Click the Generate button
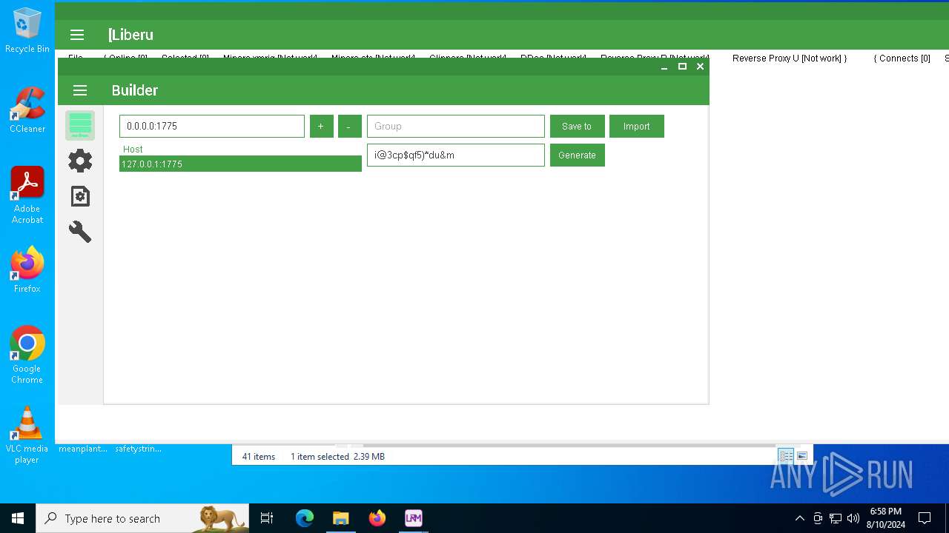This screenshot has height=533, width=949. tap(577, 155)
